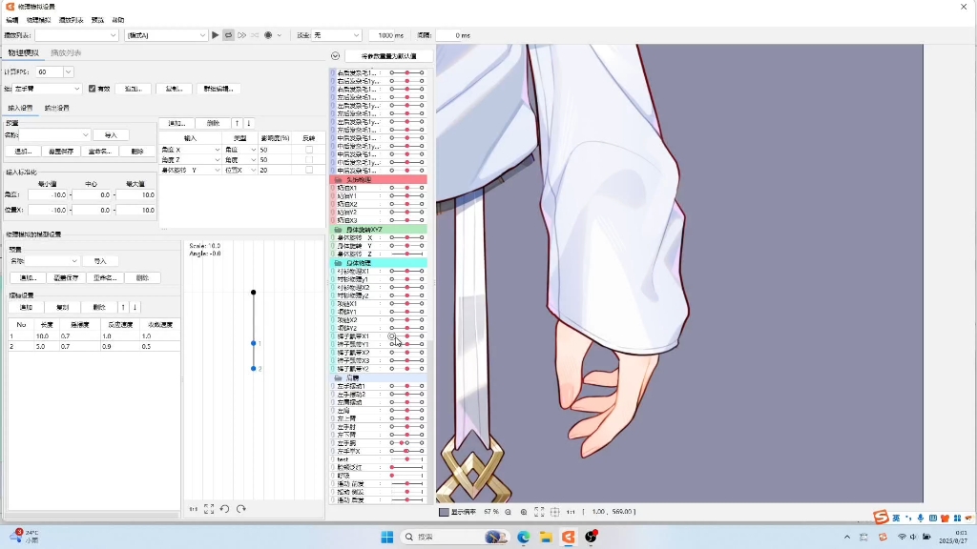Click the 复制 button in pendulum settings
977x549 pixels.
click(x=63, y=307)
